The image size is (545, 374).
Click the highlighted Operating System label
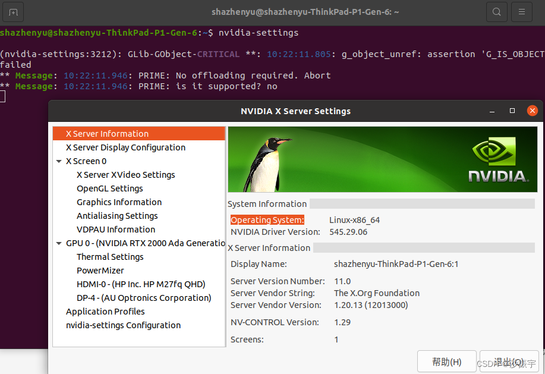pos(267,220)
